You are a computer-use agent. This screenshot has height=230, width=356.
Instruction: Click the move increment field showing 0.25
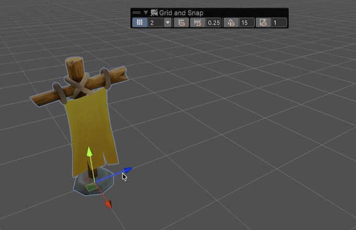[213, 22]
